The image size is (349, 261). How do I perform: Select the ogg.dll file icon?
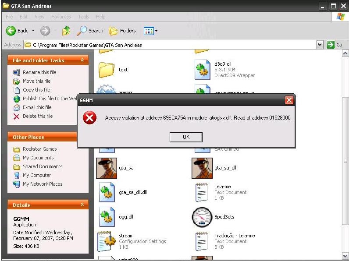point(107,216)
